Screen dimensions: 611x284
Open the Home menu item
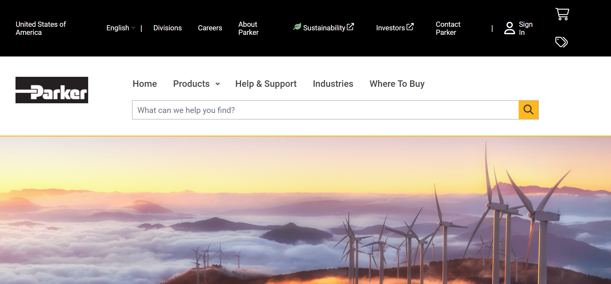click(145, 84)
